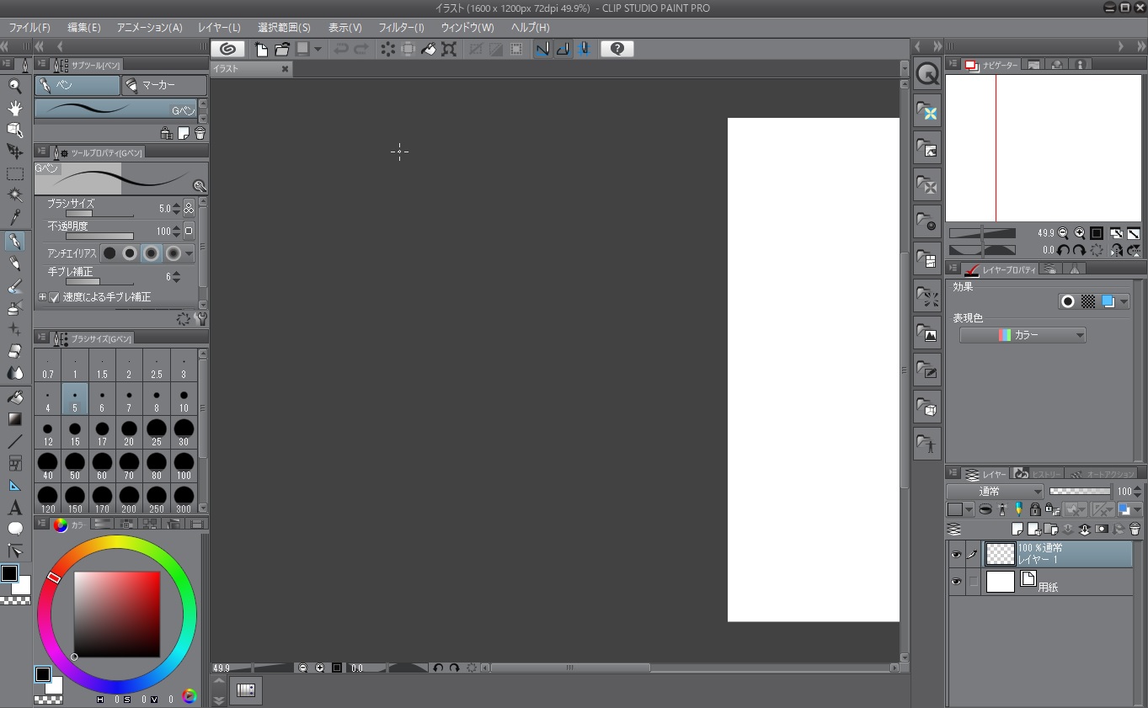Image resolution: width=1148 pixels, height=708 pixels.
Task: Open Layer Property effect dropdown arrow
Action: click(x=1124, y=301)
